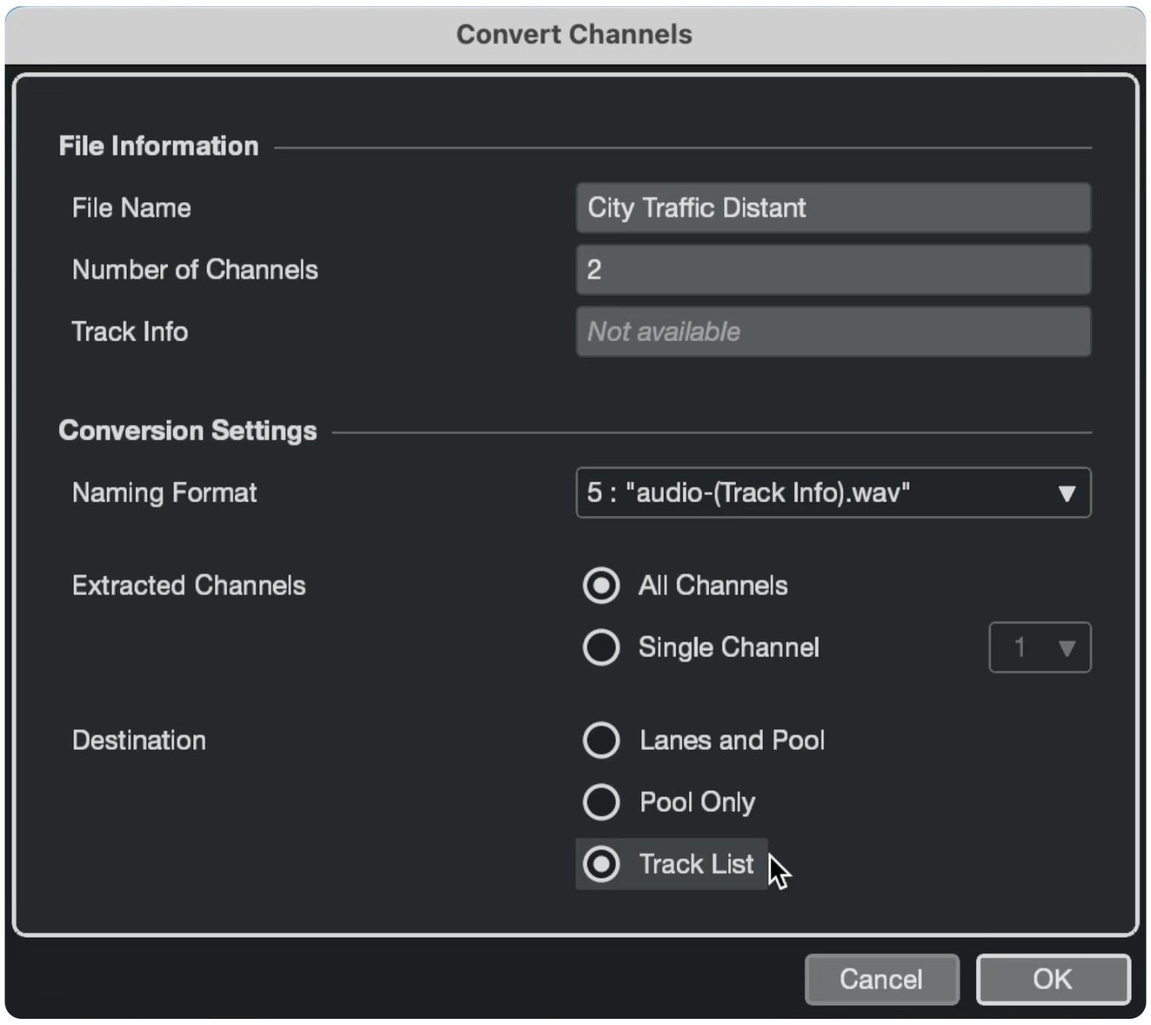Open the Naming Format dropdown menu
The width and height of the screenshot is (1151, 1025).
click(x=833, y=493)
